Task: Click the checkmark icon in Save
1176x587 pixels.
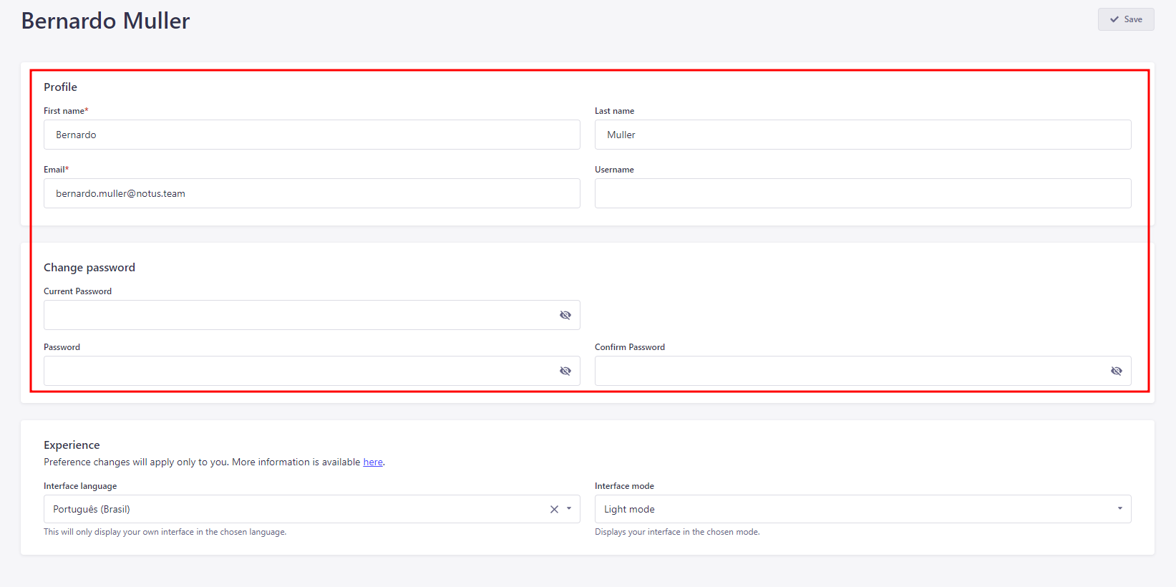Action: coord(1114,19)
